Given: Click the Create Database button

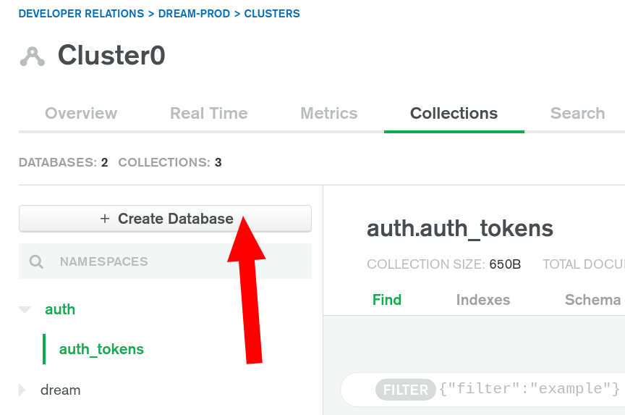Looking at the screenshot, I should tap(165, 219).
